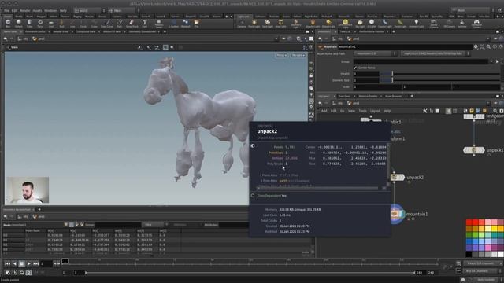This screenshot has height=283, width=504.
Task: Select the Tube shelf tool
Action: click(x=30, y=23)
